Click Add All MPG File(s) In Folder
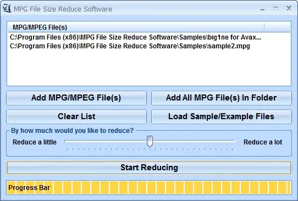Image resolution: width=298 pixels, height=201 pixels. [222, 98]
